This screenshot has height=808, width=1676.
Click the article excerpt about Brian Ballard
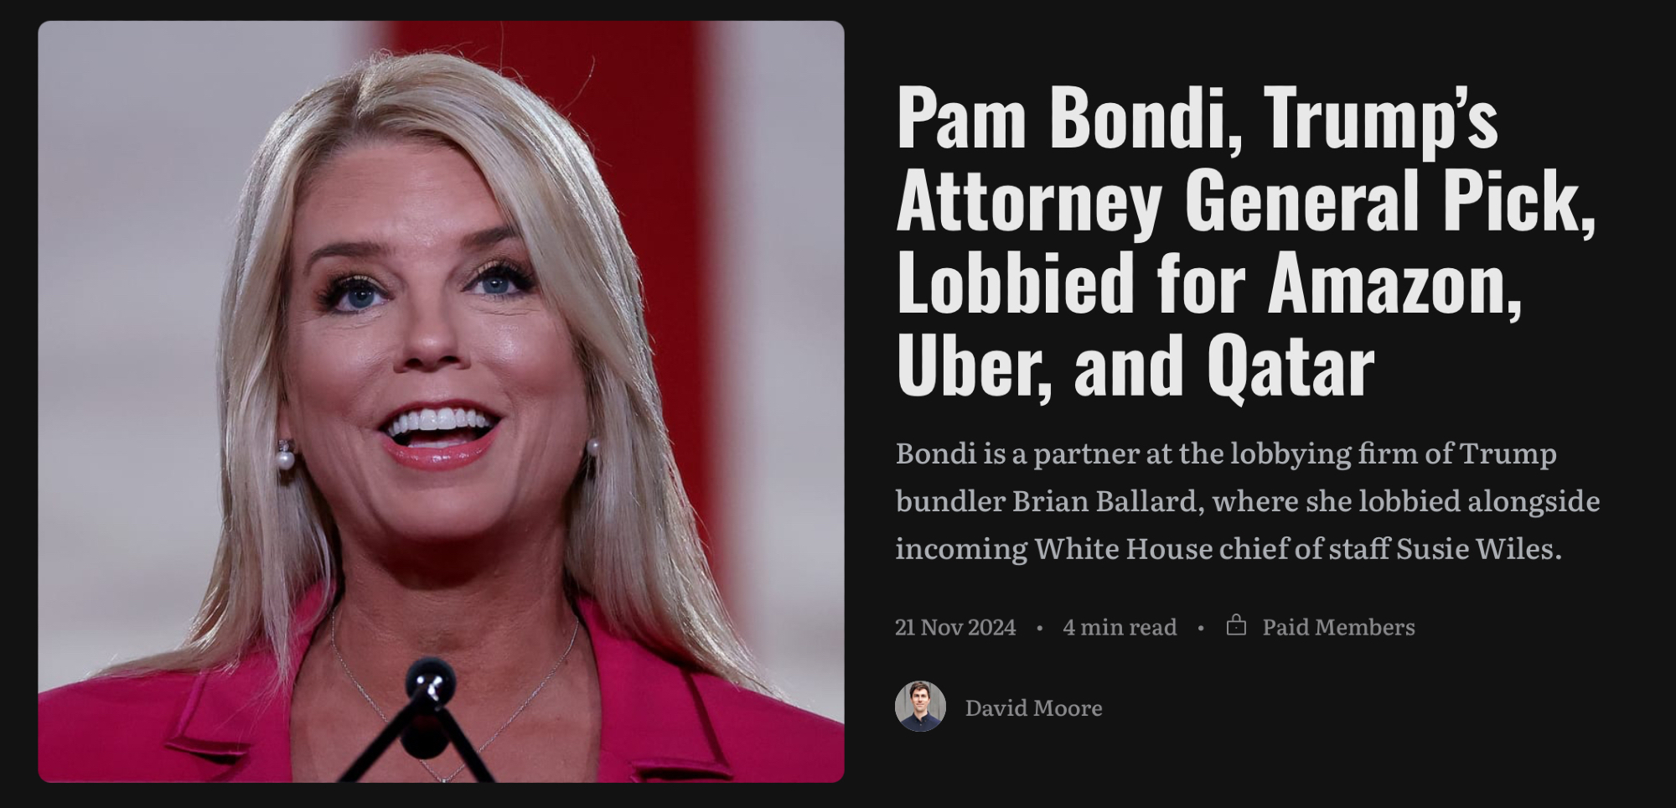click(x=1248, y=500)
